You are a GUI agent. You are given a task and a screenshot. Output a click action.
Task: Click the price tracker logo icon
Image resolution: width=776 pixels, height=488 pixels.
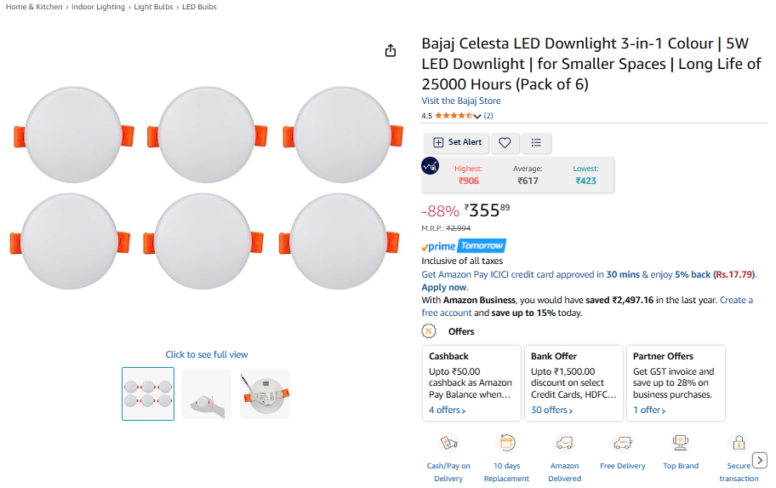coord(431,166)
